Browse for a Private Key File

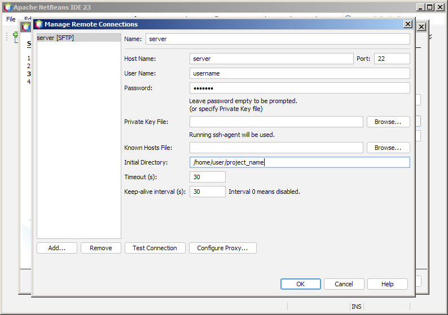pyautogui.click(x=388, y=122)
